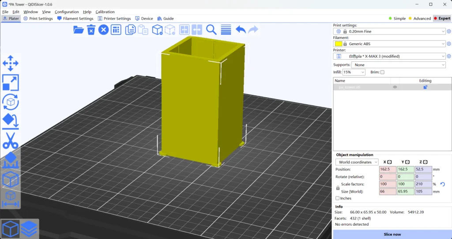This screenshot has height=239, width=452.
Task: Open the World coordinates dropdown
Action: [x=357, y=162]
